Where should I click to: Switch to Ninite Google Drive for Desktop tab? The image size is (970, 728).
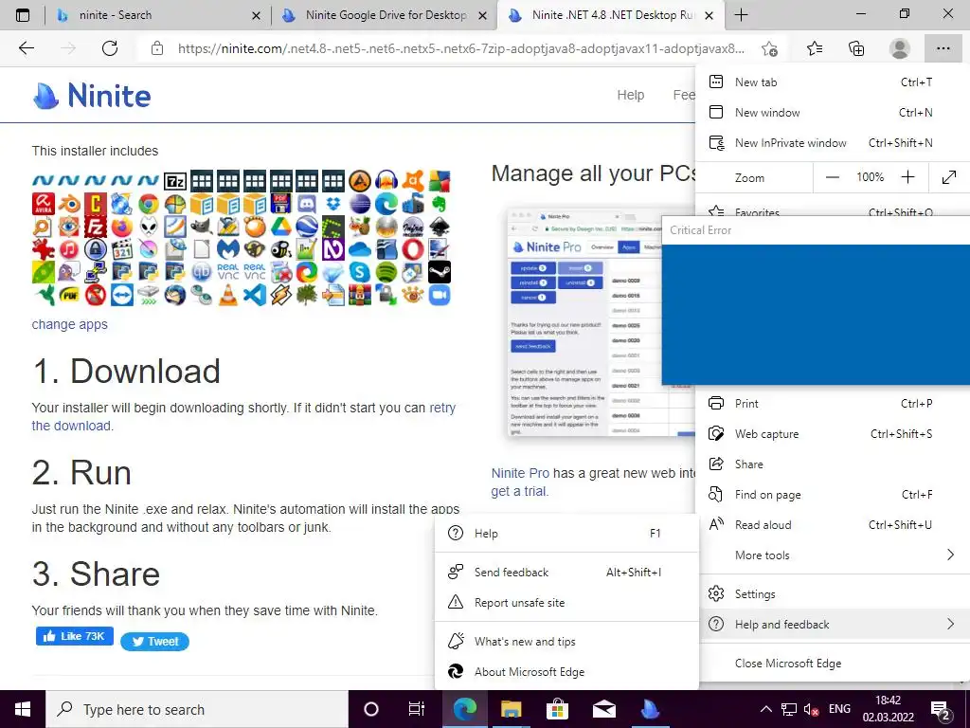[x=384, y=15]
